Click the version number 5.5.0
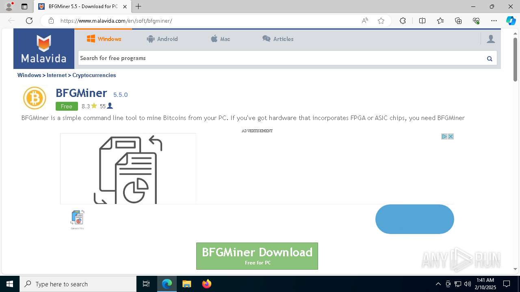The height and width of the screenshot is (292, 520). (x=120, y=95)
